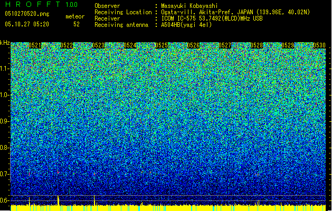Click the Receiving antenna label
The image size is (332, 211).
click(x=121, y=25)
